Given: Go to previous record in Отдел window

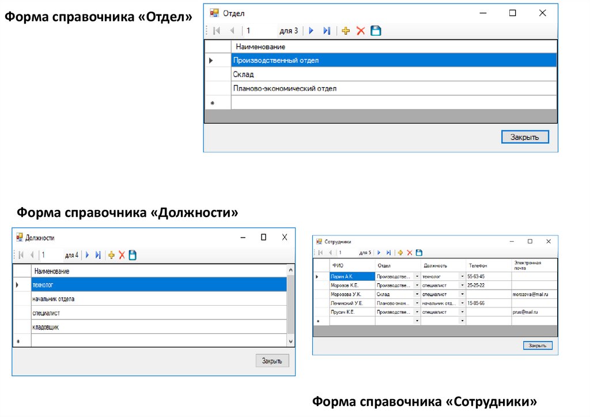Looking at the screenshot, I should (x=232, y=31).
